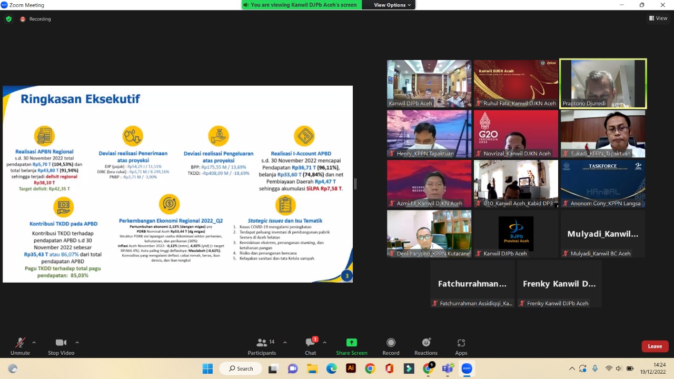Select Kanwil DJPb Aceh logo tile

516,234
